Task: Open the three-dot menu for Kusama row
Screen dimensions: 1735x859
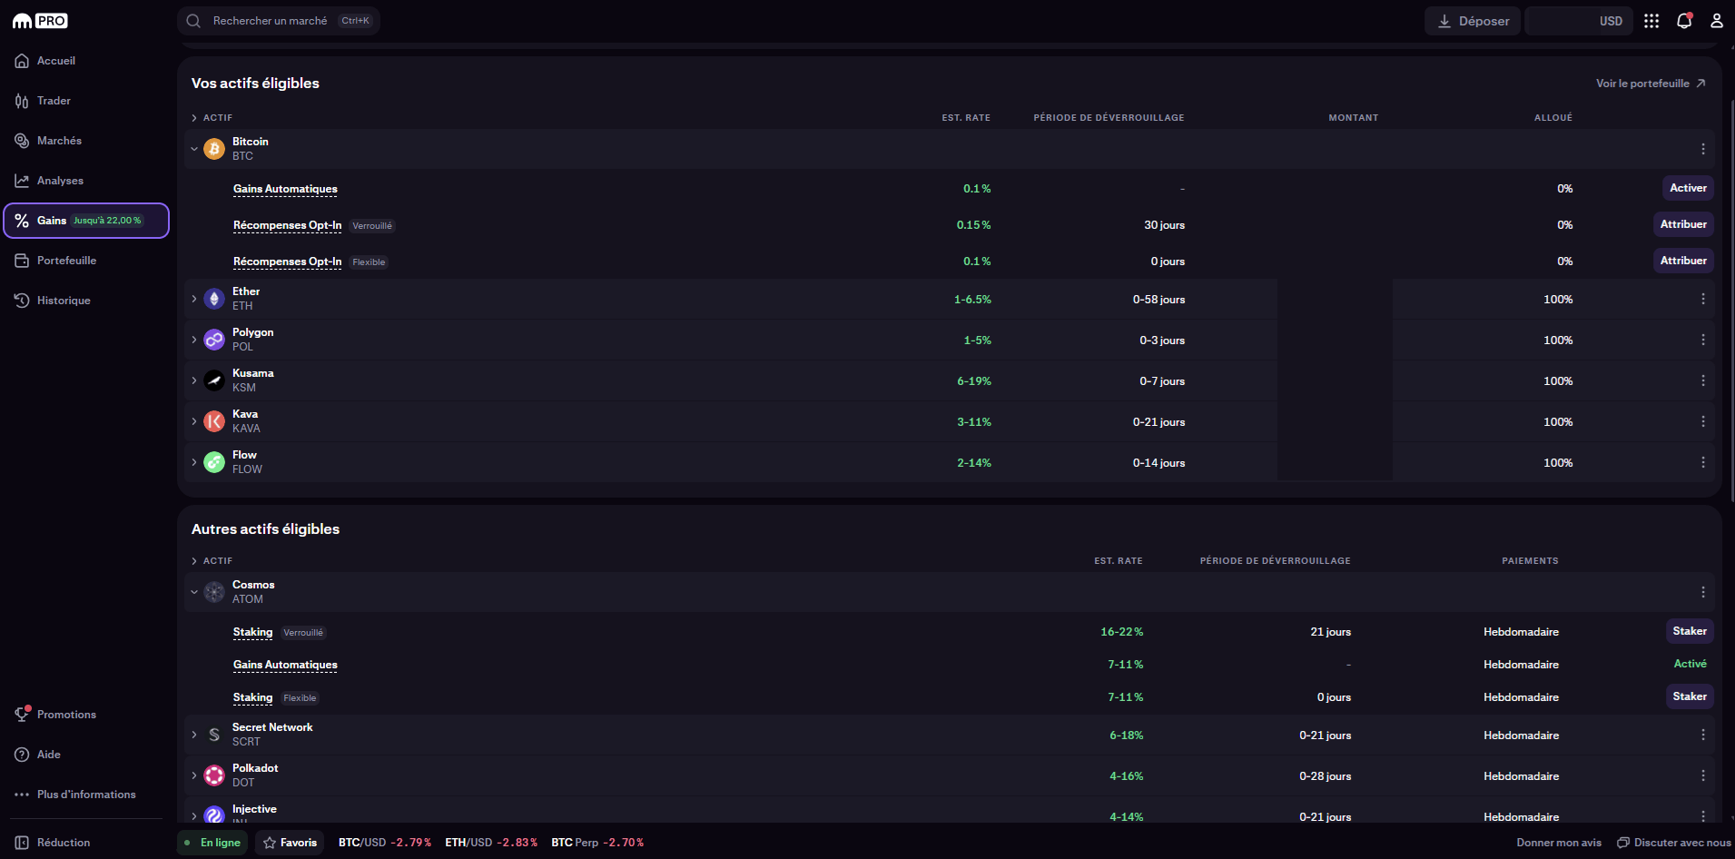Action: (x=1702, y=380)
